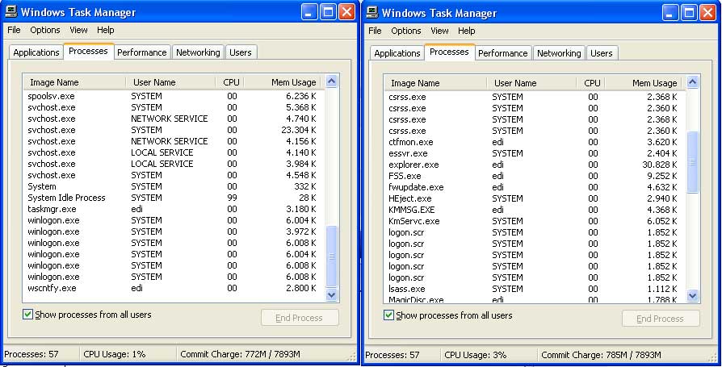
Task: Select explorer.exe process row
Action: pyautogui.click(x=535, y=165)
